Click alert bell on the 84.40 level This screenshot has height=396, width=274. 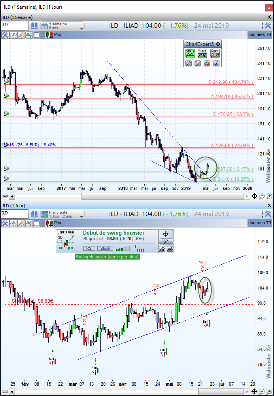click(7, 178)
